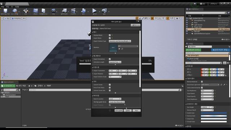Screen dimensions: 231x130
Task: Toggle the Convert Scene checkbox
Action: tap(110, 85)
